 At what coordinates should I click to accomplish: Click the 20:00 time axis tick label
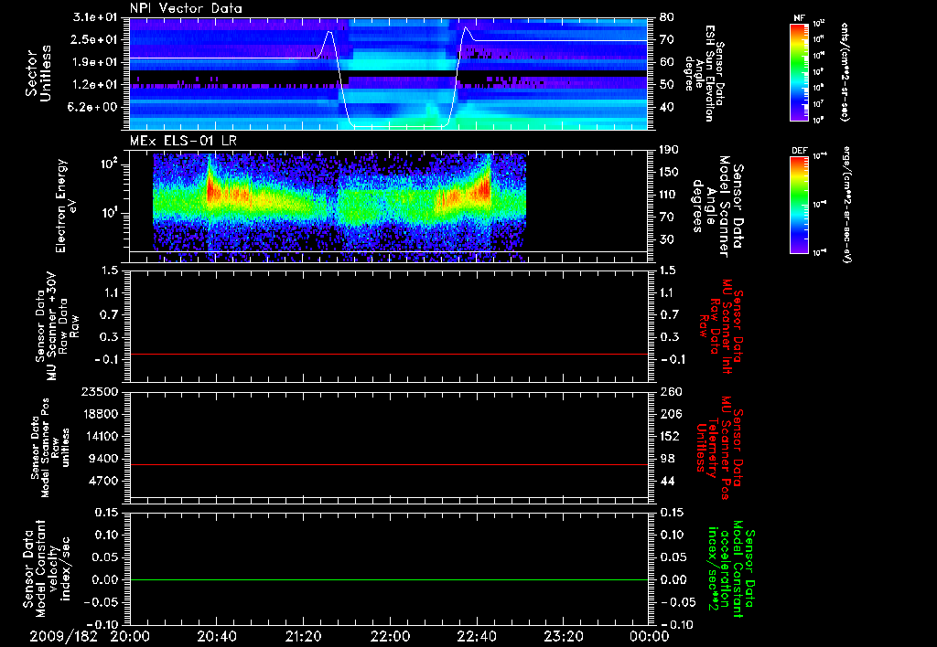click(130, 636)
